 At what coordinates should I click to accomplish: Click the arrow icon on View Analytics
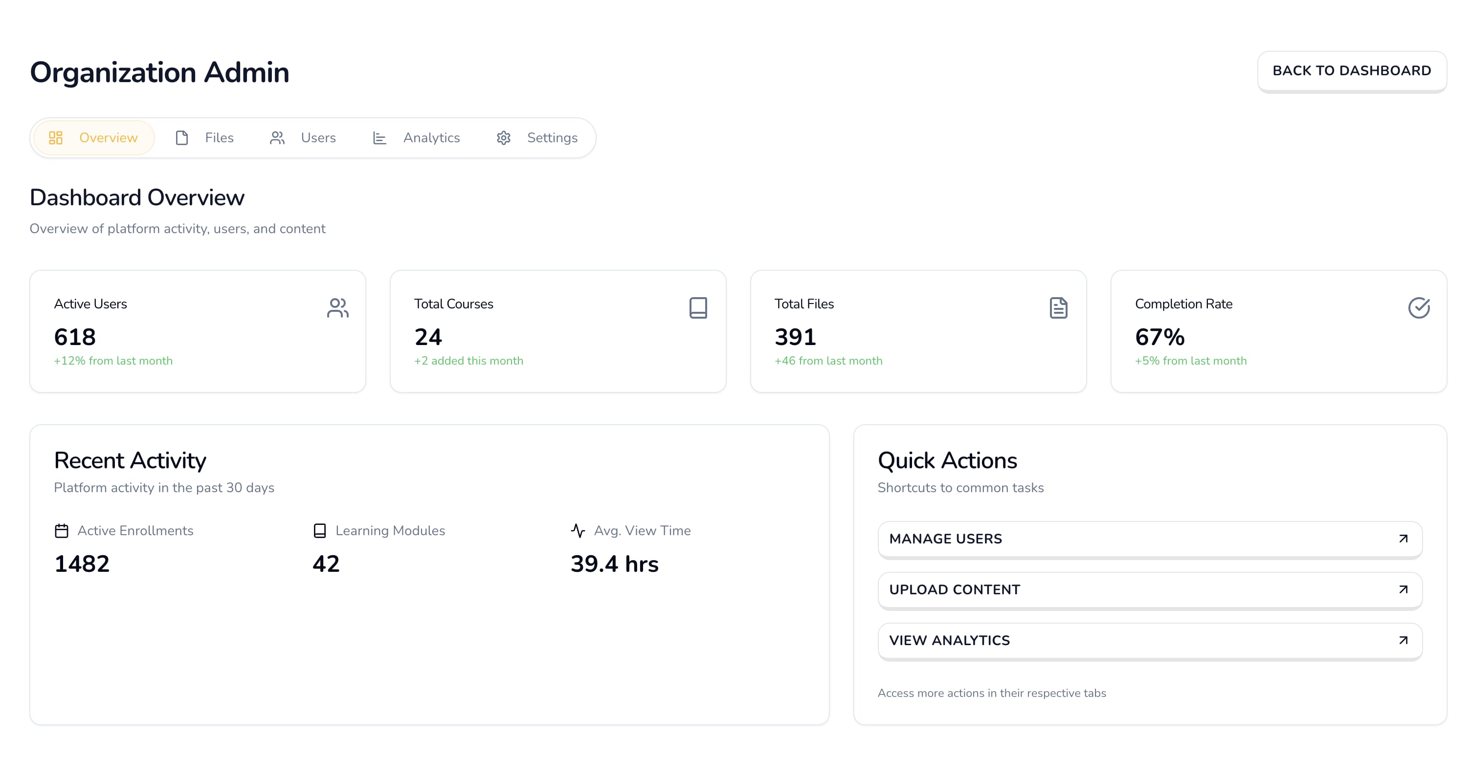(1403, 641)
